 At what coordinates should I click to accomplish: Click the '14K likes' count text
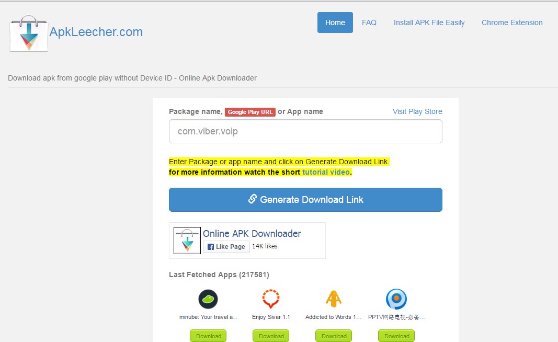pos(265,246)
